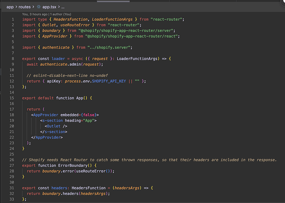The height and width of the screenshot is (203, 285).
Task: Click the git blame 'You, 3 hours ago' lens
Action: coord(35,14)
